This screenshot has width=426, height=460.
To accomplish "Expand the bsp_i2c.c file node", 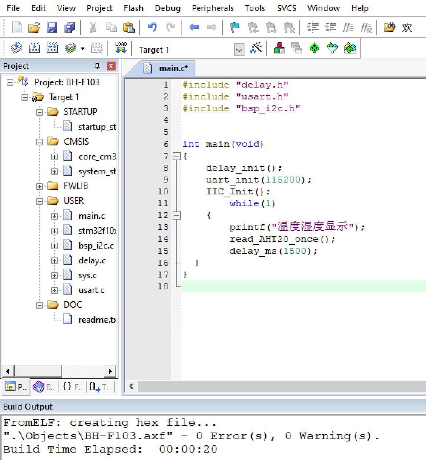I will pyautogui.click(x=54, y=246).
